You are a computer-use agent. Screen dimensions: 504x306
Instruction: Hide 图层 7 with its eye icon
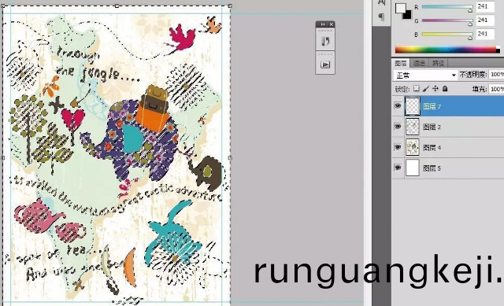point(398,105)
